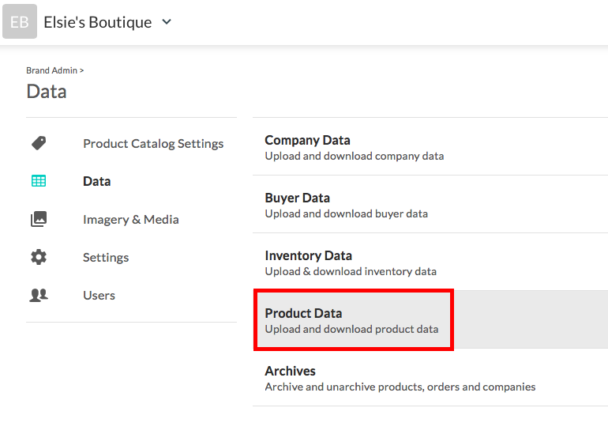
Task: Open Archives
Action: (290, 372)
